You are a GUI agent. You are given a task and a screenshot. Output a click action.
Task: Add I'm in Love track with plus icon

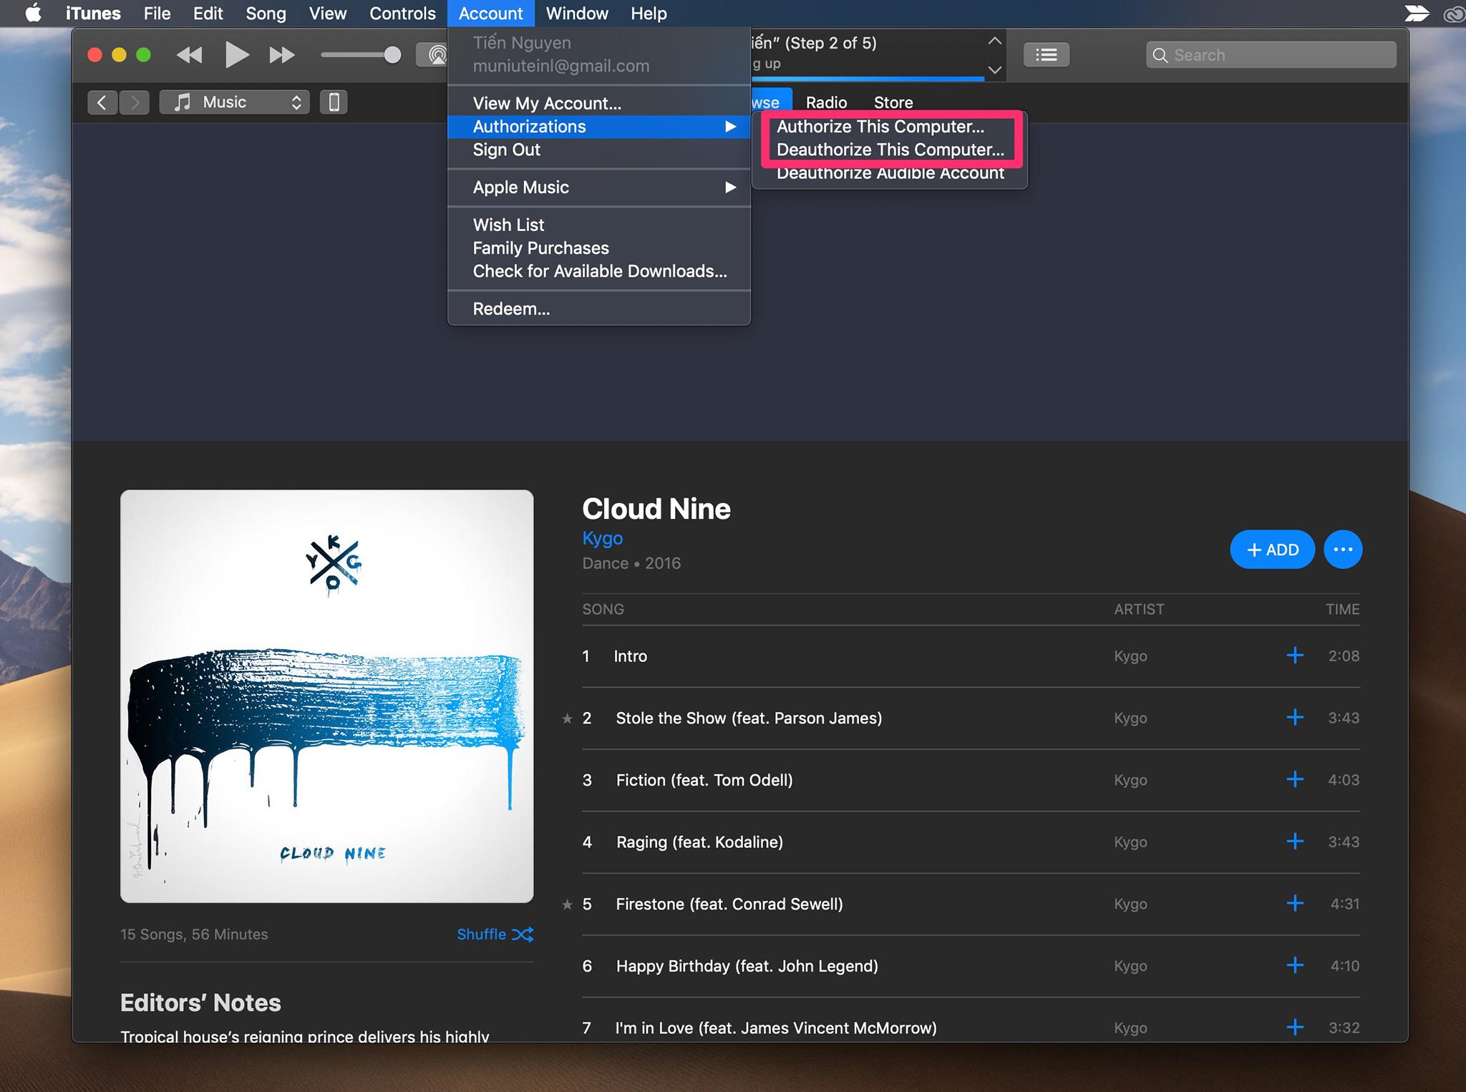click(1295, 1028)
